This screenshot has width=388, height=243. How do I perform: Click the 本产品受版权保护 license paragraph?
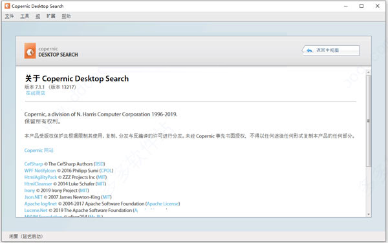coord(190,136)
